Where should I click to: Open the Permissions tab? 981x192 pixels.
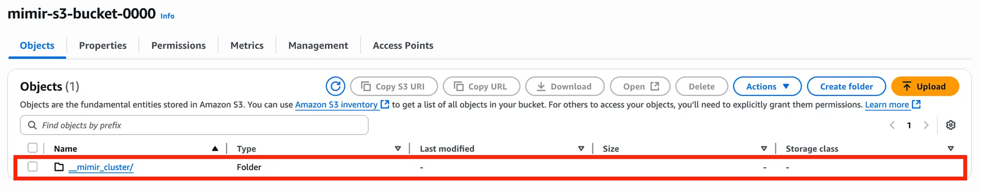(x=178, y=45)
